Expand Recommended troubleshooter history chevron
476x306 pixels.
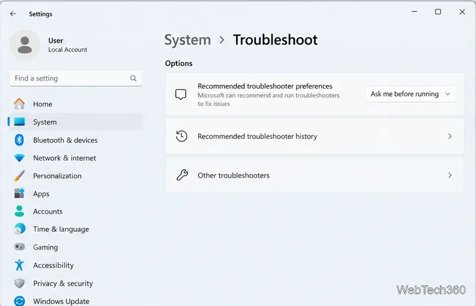coord(450,137)
